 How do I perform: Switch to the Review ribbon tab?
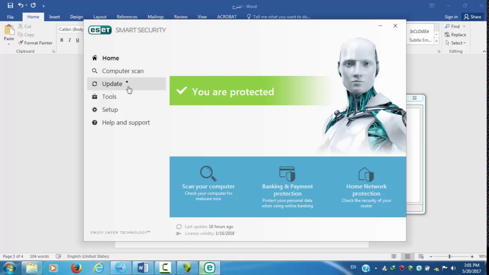click(x=181, y=17)
